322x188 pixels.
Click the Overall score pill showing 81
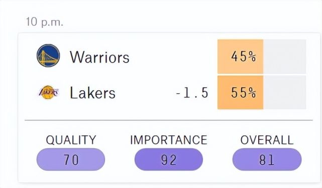(x=267, y=159)
